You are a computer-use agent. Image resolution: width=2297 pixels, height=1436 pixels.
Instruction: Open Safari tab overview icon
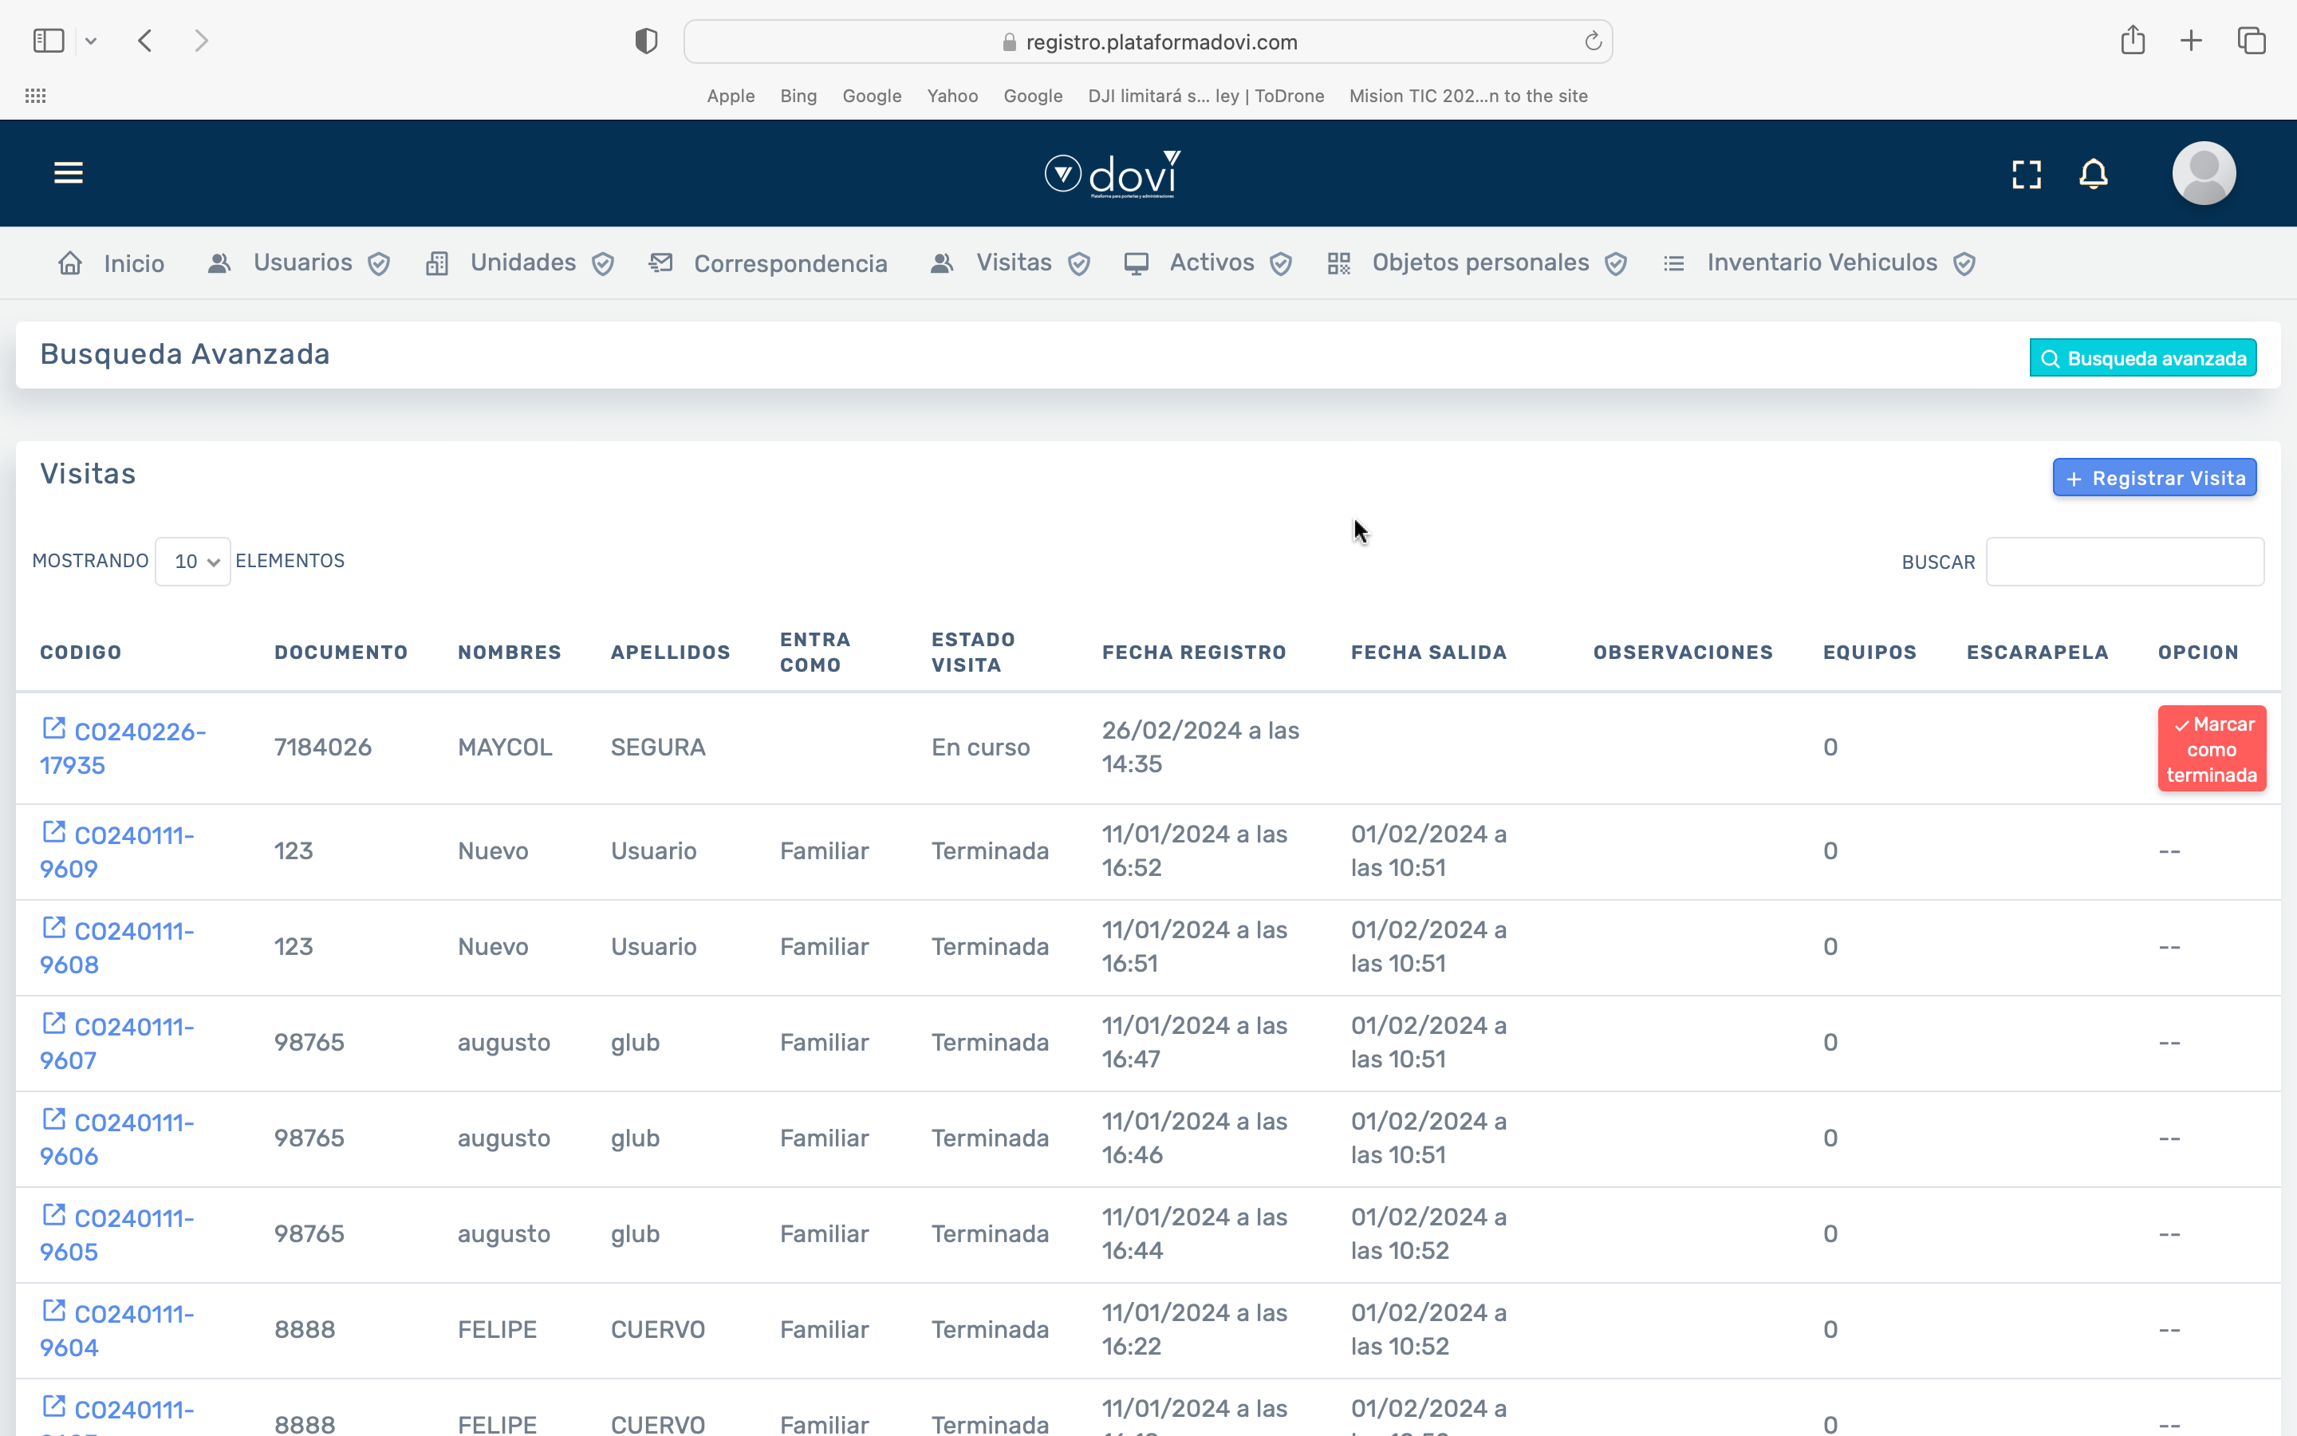pos(2252,41)
